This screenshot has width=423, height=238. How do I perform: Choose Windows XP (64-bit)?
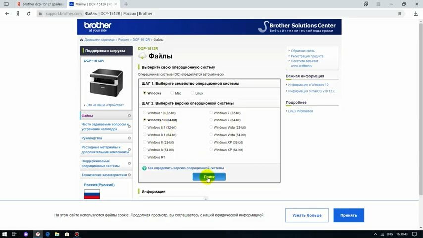tap(211, 149)
